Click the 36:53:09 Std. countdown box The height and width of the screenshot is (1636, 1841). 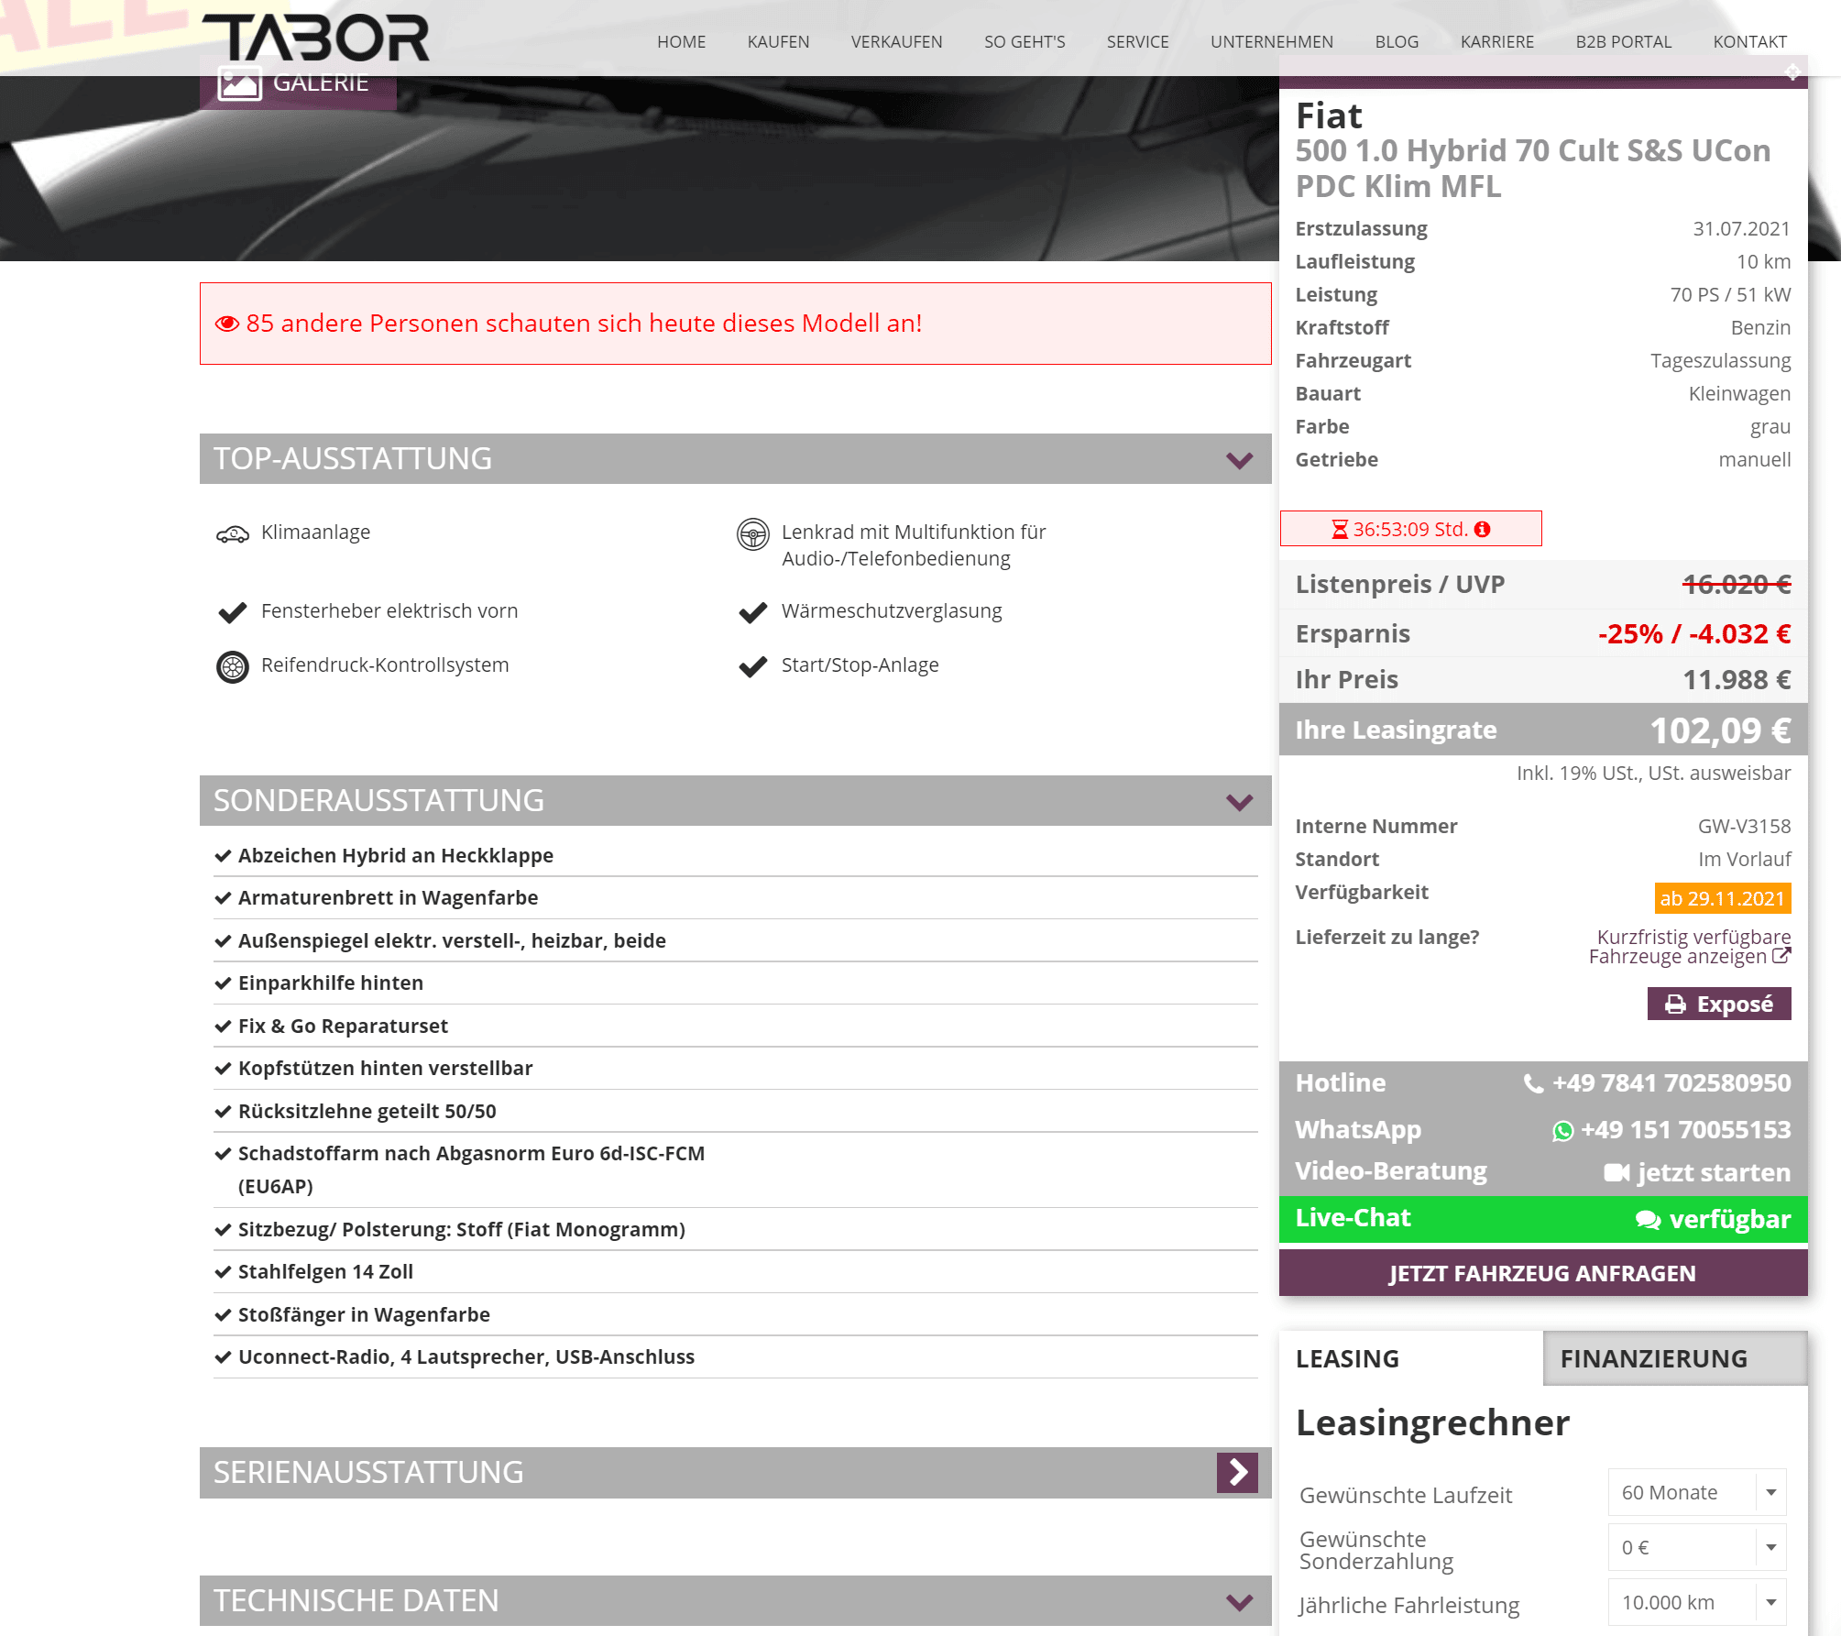pyautogui.click(x=1411, y=529)
